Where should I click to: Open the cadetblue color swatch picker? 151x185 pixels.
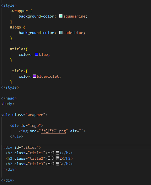pos(61,33)
